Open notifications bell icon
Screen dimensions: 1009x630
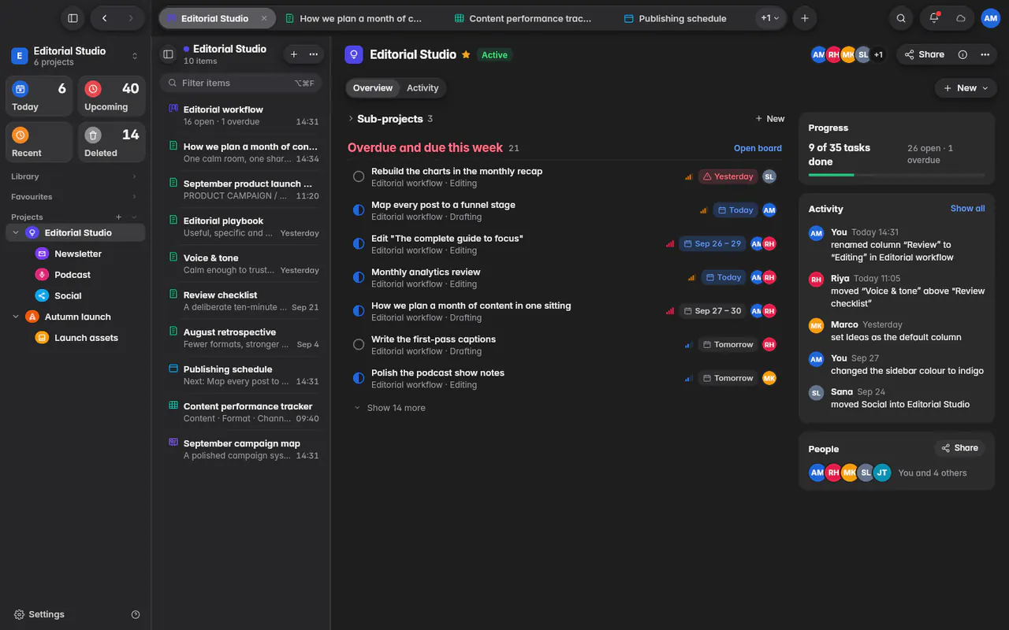point(934,18)
